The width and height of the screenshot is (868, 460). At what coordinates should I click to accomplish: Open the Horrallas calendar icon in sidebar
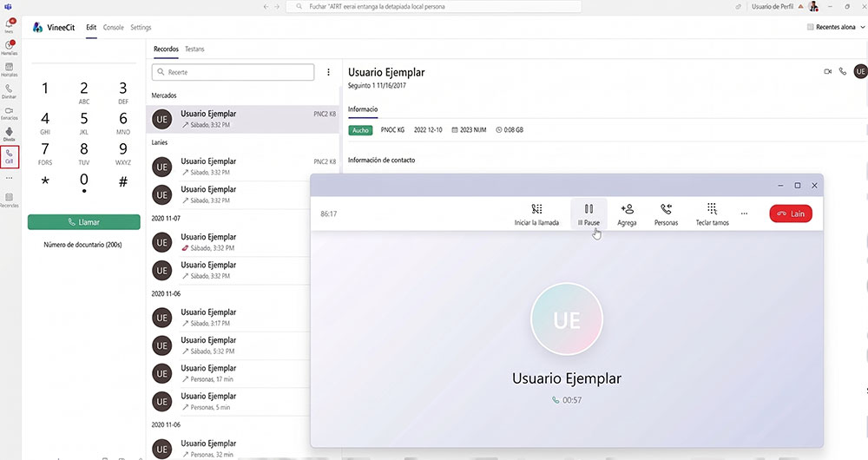pyautogui.click(x=10, y=69)
